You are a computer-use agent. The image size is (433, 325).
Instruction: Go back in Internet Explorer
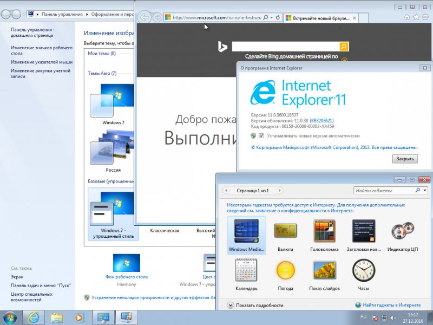pyautogui.click(x=144, y=17)
